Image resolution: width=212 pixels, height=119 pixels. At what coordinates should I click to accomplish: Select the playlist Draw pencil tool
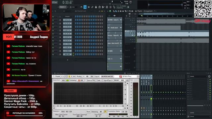(x=114, y=11)
